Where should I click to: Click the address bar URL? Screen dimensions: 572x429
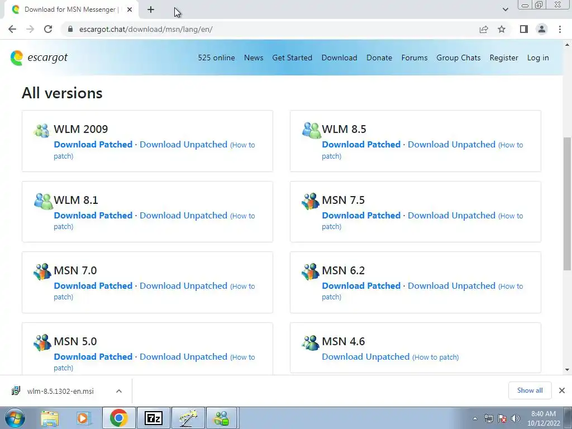click(146, 29)
